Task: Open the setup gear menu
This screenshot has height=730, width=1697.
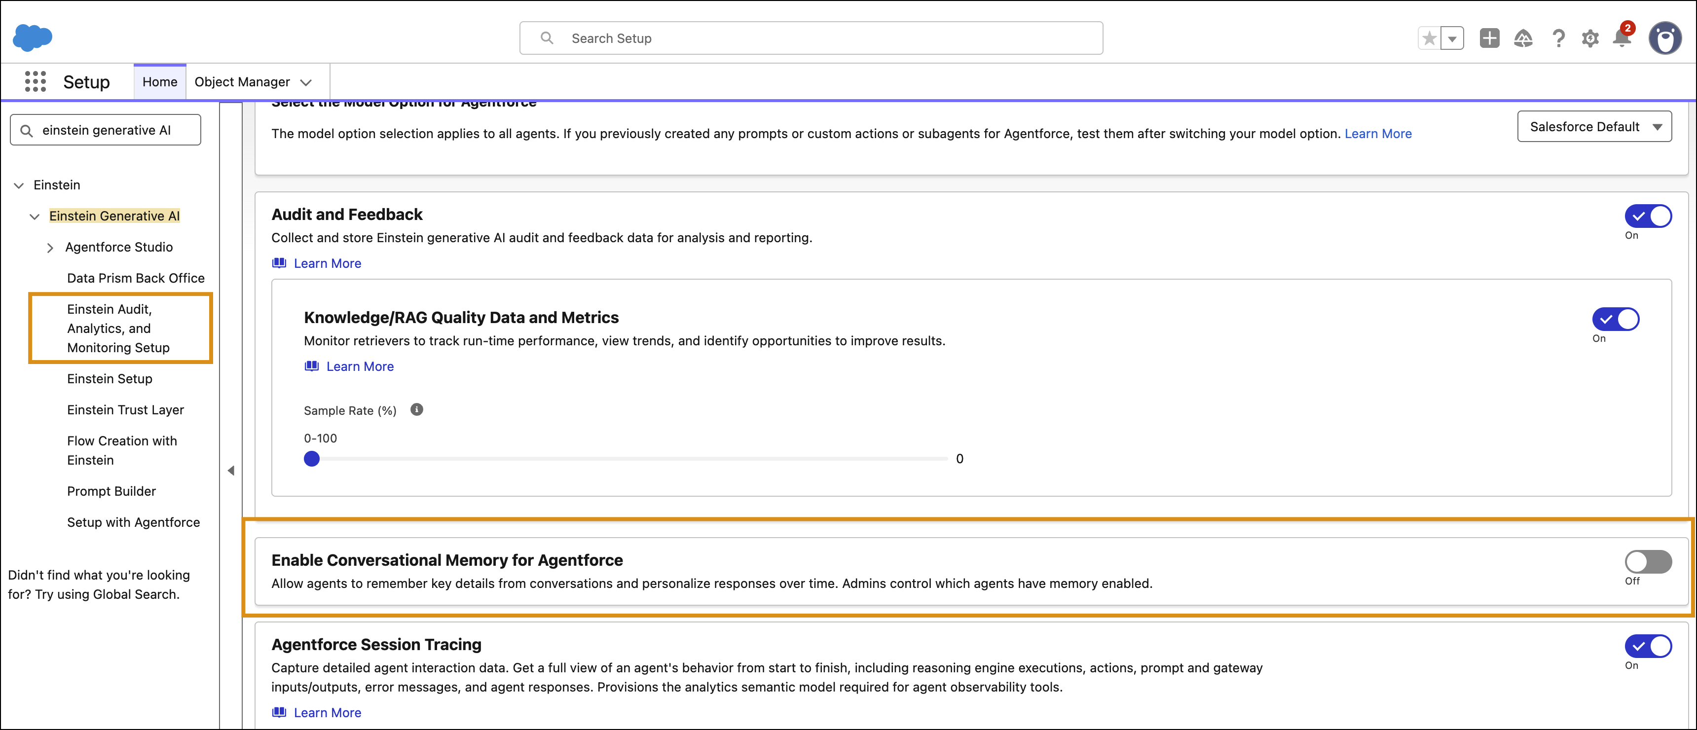Action: click(x=1590, y=38)
